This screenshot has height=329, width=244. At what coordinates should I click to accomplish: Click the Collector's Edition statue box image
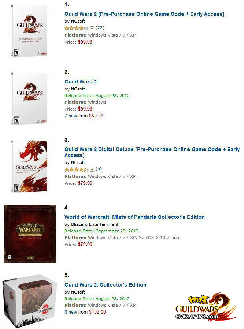tap(30, 301)
